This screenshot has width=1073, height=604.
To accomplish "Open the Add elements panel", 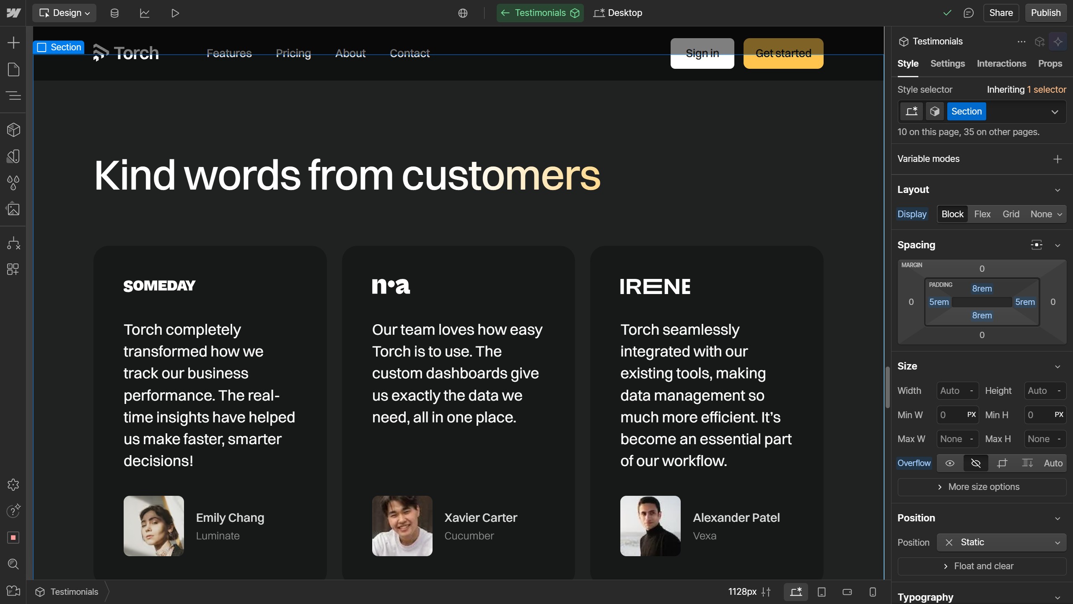I will tap(13, 42).
